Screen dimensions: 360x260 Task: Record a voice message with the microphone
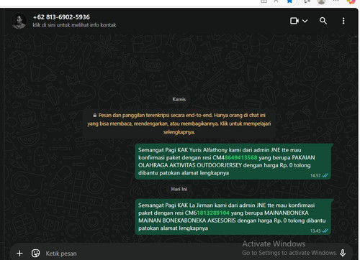[x=343, y=253]
